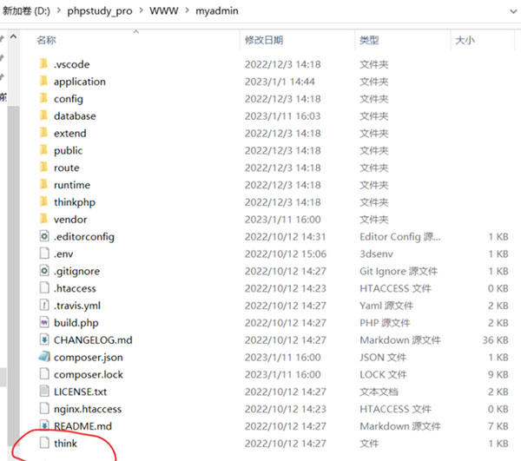Click the LOCK 文件 type cell
Screen dimensions: 521x461
click(383, 375)
